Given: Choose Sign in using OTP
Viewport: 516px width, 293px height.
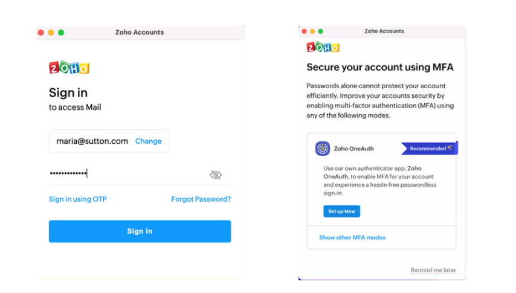Looking at the screenshot, I should (x=78, y=199).
